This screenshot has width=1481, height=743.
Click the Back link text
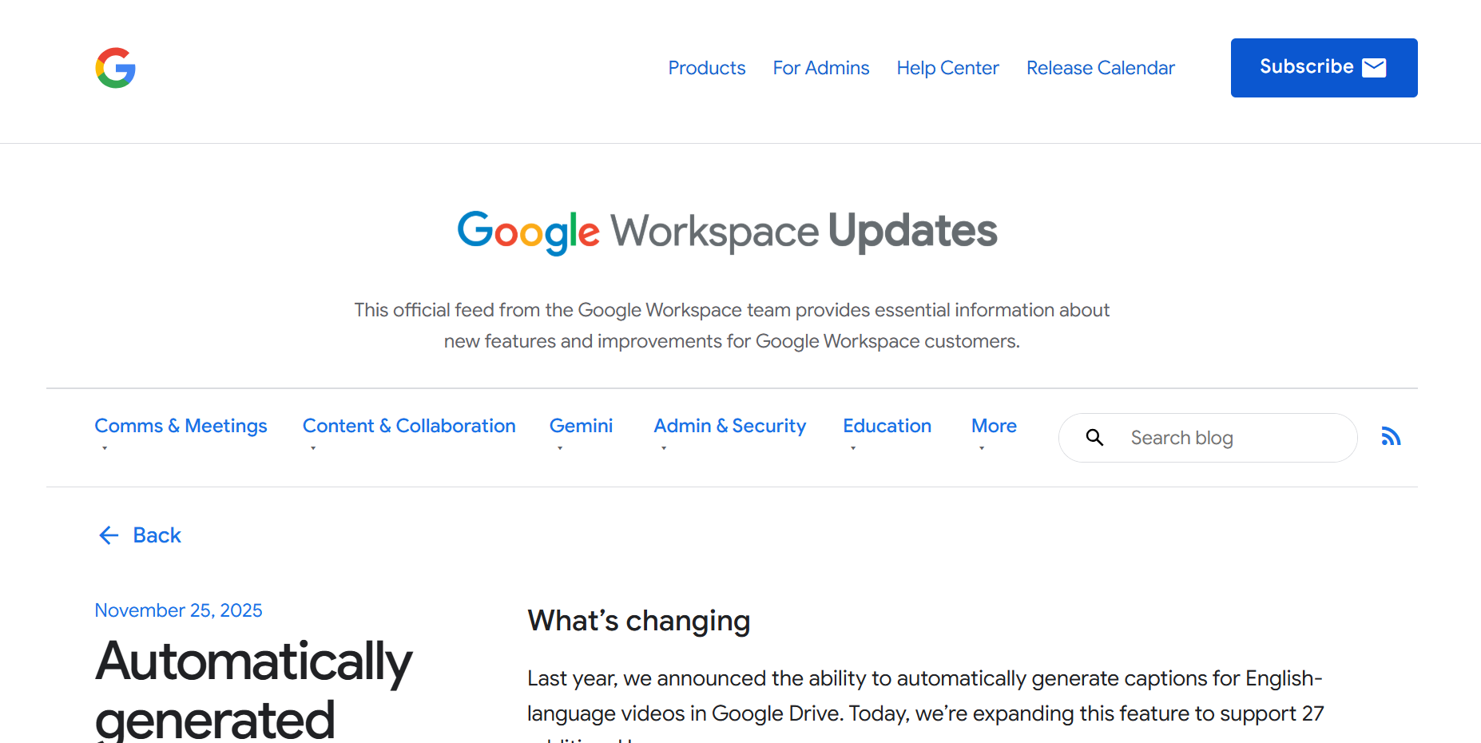pos(157,535)
